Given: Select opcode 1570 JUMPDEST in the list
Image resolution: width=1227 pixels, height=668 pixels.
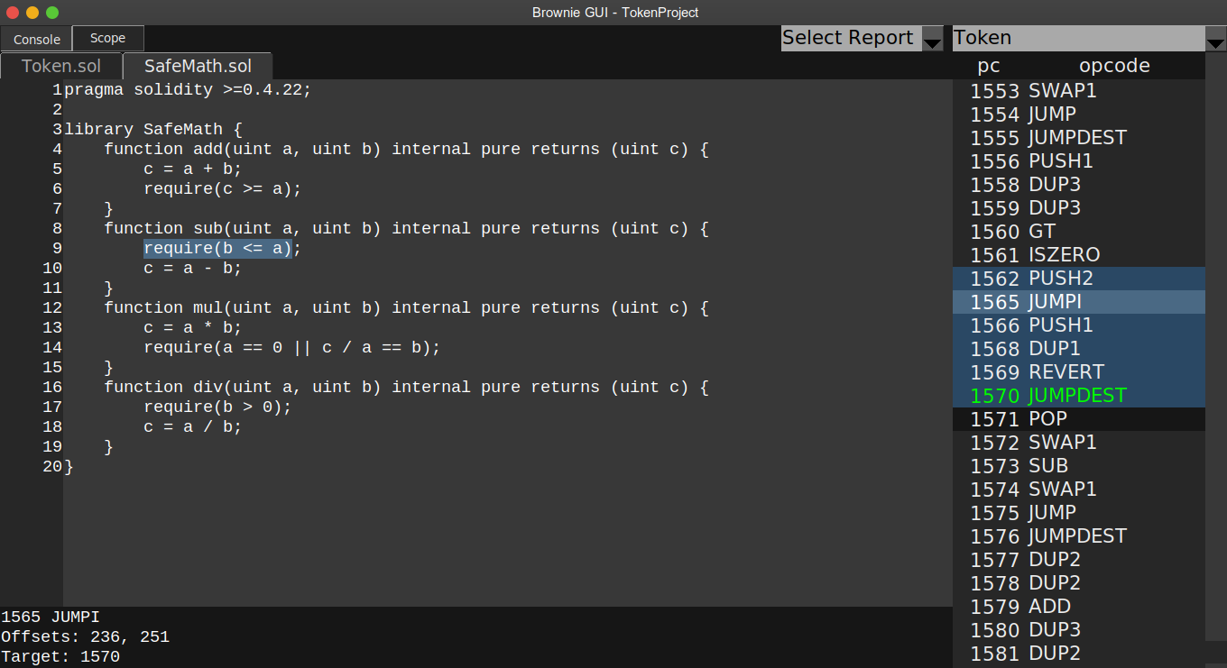Looking at the screenshot, I should coord(1047,395).
